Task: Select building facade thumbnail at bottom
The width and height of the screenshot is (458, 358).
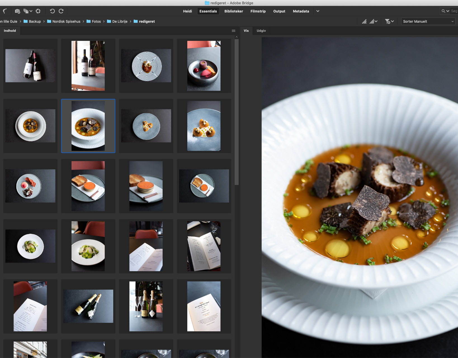Action: (x=30, y=350)
